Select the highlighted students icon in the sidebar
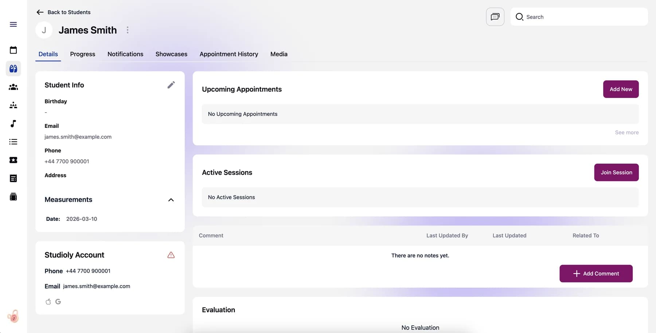The height and width of the screenshot is (333, 656). point(13,68)
